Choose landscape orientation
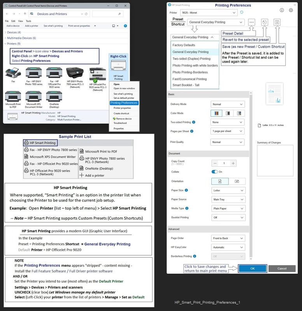Screen dimensions: 302x311 point(237,181)
